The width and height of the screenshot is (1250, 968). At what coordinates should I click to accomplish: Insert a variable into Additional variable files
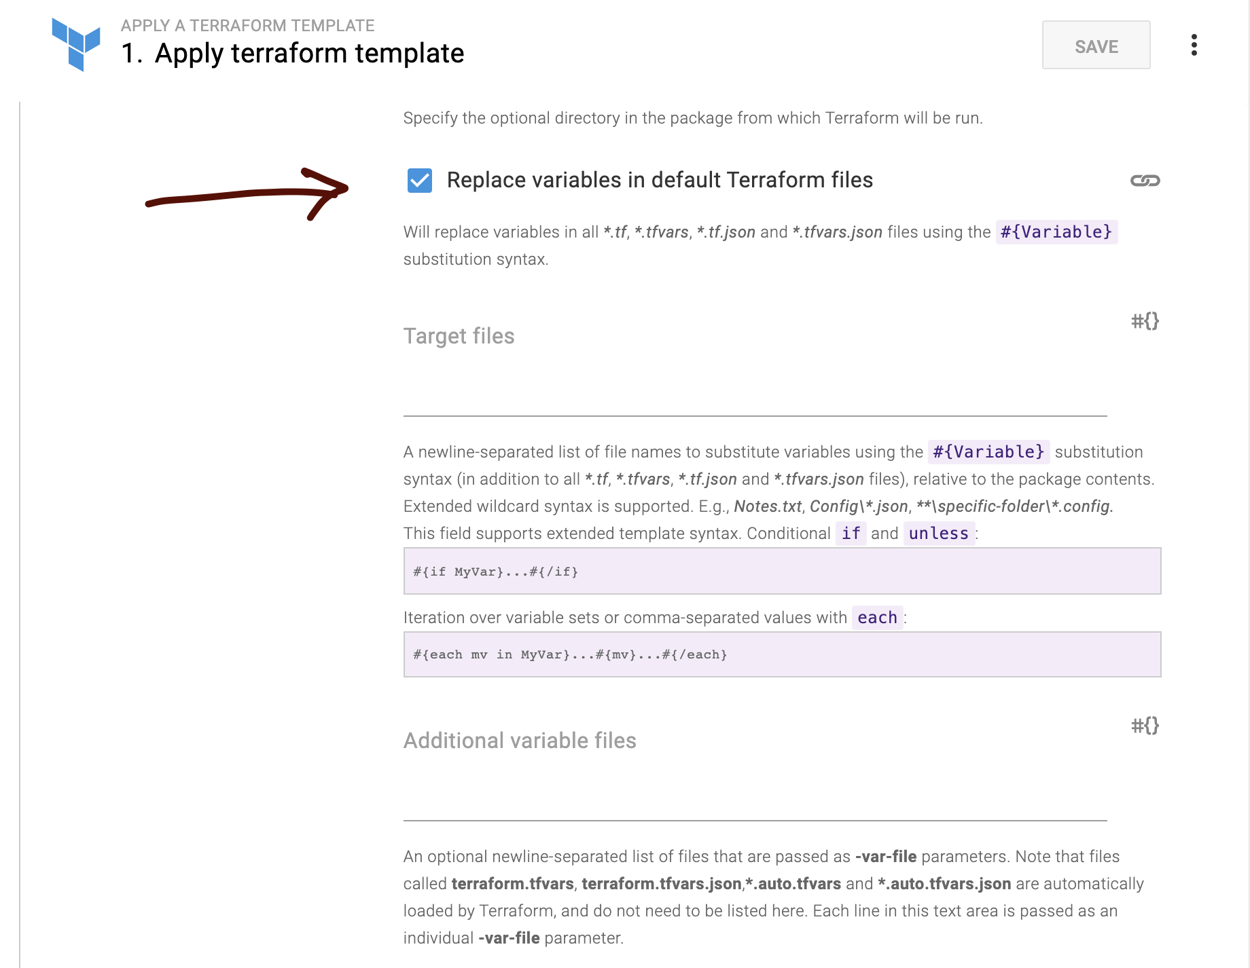[1145, 726]
